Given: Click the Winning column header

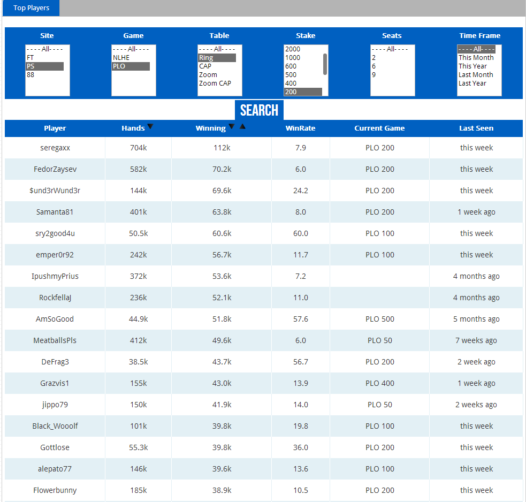Looking at the screenshot, I should tap(211, 128).
